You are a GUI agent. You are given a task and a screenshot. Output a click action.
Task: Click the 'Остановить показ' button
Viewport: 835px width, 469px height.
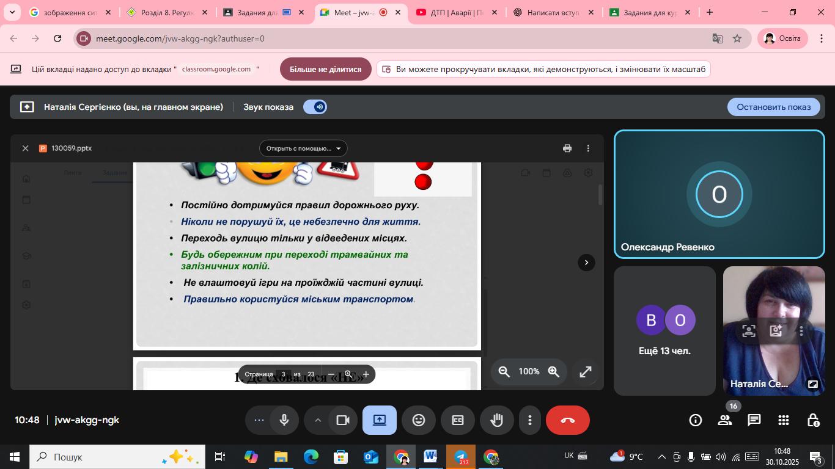click(773, 107)
